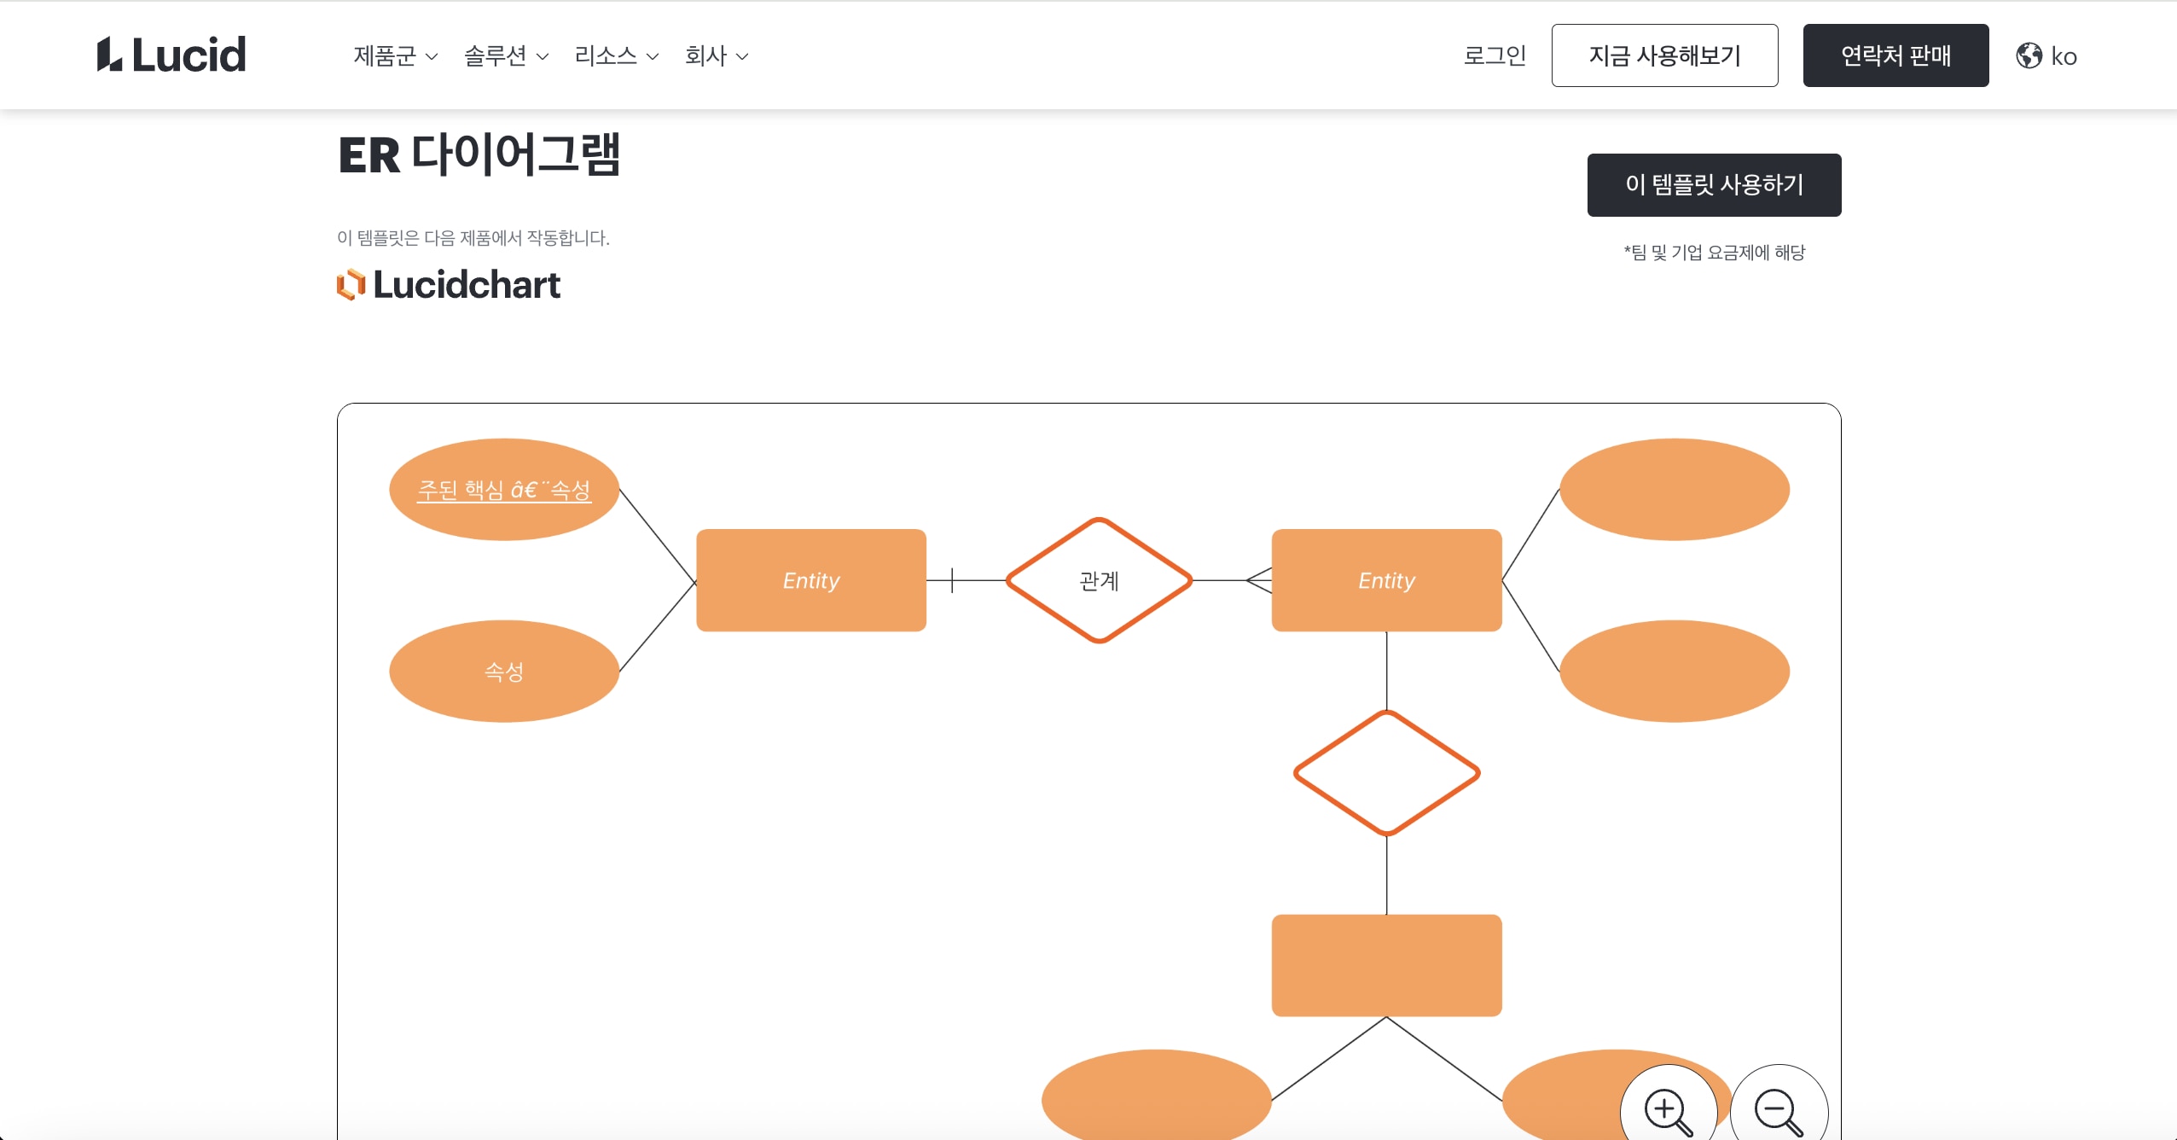
Task: Select the 속성 orange ellipse
Action: 503,671
